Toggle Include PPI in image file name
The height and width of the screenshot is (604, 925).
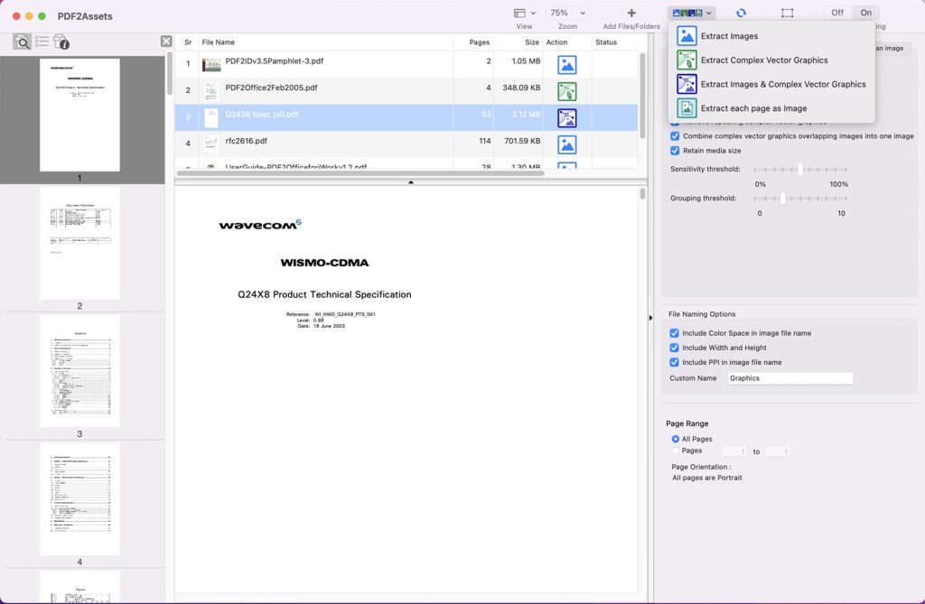[x=674, y=363]
